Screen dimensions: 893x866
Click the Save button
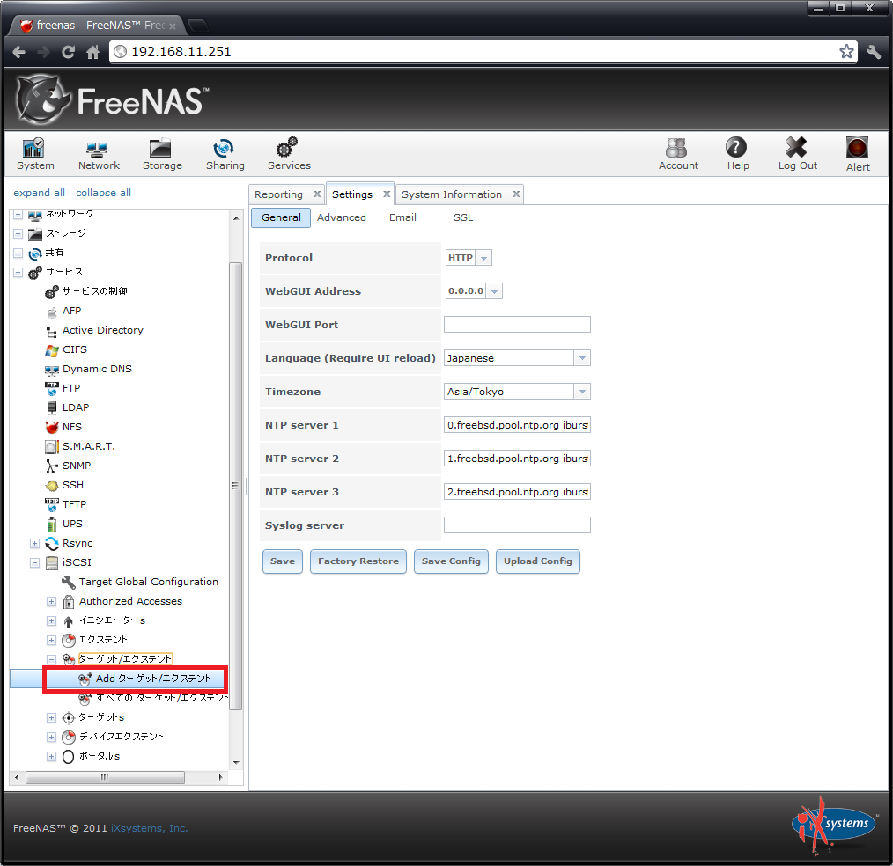tap(283, 561)
